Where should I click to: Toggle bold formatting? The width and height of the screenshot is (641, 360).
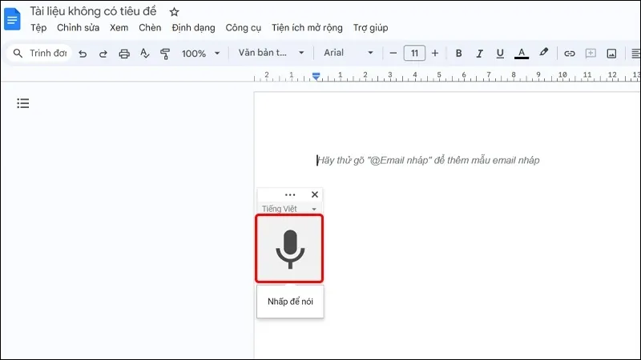tap(459, 54)
